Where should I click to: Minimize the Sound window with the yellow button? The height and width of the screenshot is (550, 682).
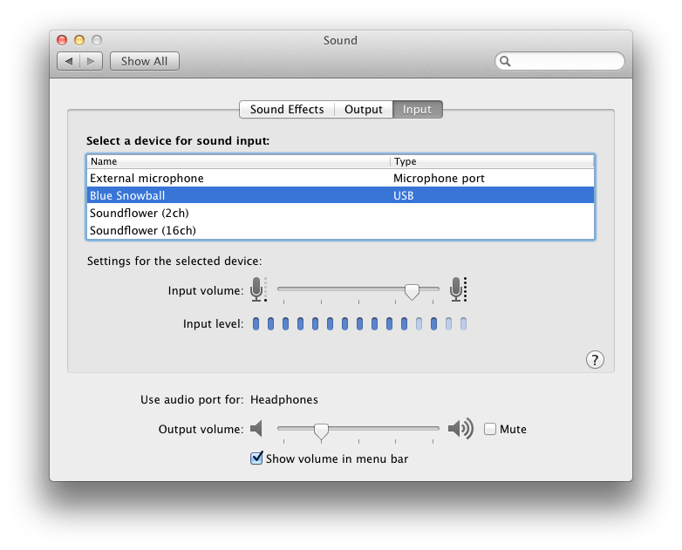(79, 40)
